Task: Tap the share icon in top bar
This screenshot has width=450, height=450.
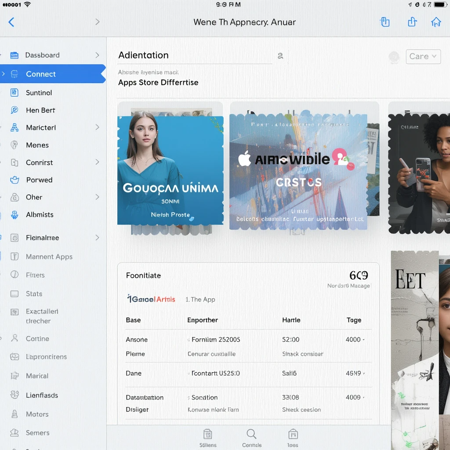Action: tap(412, 22)
